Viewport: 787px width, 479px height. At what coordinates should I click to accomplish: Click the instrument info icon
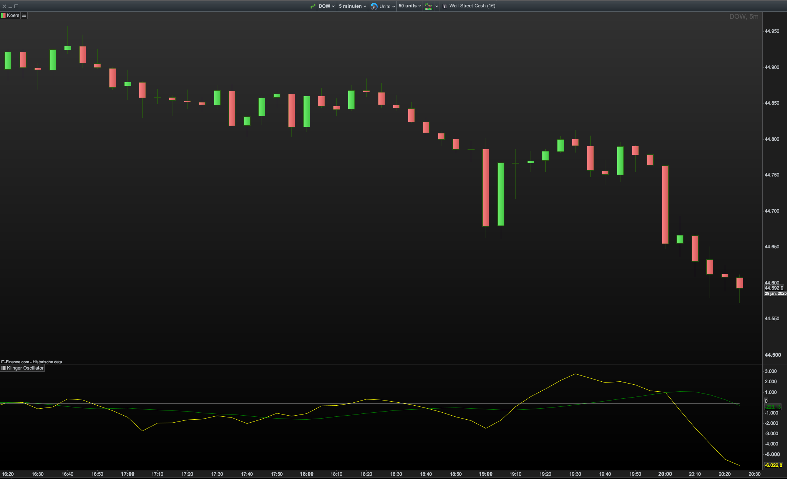coord(444,6)
